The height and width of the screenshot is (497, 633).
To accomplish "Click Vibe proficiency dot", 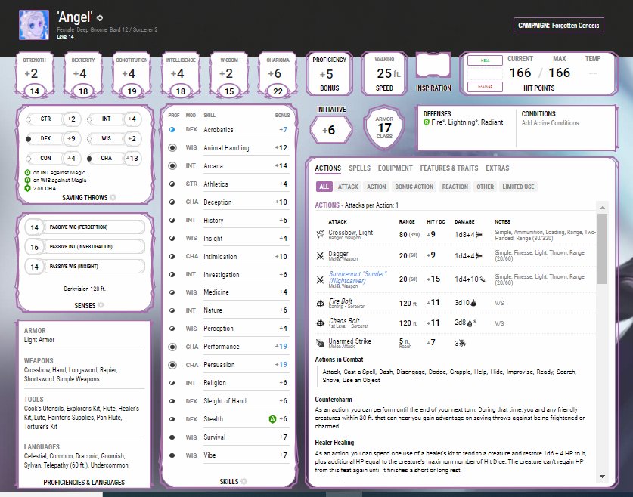I will point(172,455).
